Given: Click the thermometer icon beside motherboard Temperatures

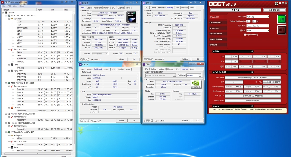Looking at the screenshot, I should [12, 49].
